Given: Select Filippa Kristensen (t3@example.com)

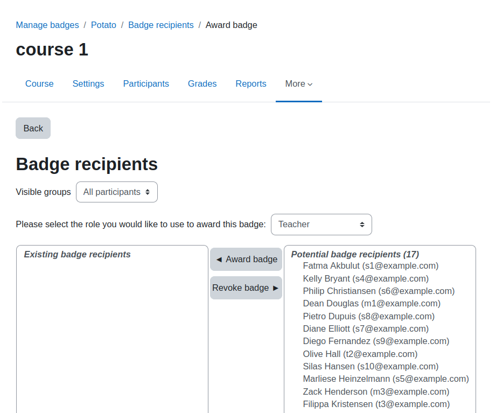Looking at the screenshot, I should click(376, 405).
